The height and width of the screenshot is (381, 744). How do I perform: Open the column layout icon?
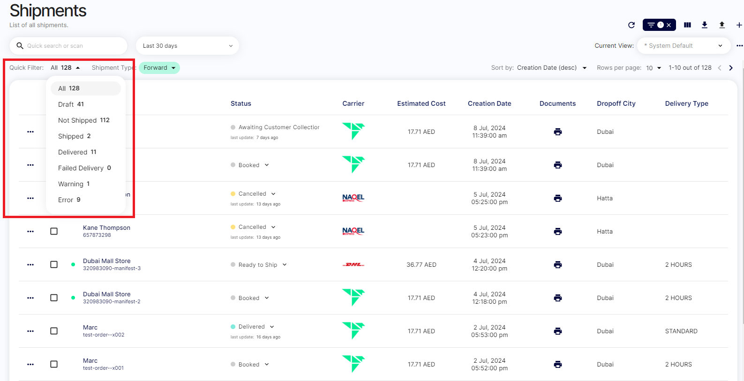[687, 25]
